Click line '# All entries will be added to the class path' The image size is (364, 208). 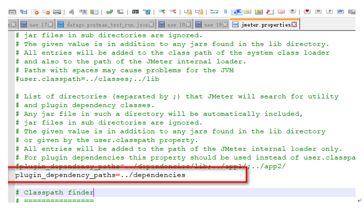pyautogui.click(x=172, y=53)
